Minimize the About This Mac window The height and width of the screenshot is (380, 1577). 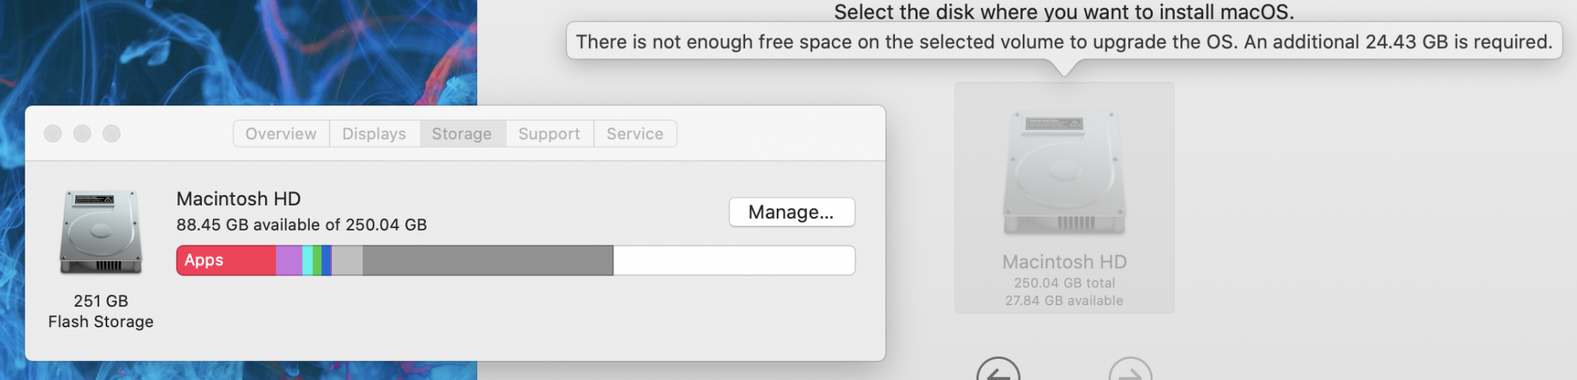82,134
